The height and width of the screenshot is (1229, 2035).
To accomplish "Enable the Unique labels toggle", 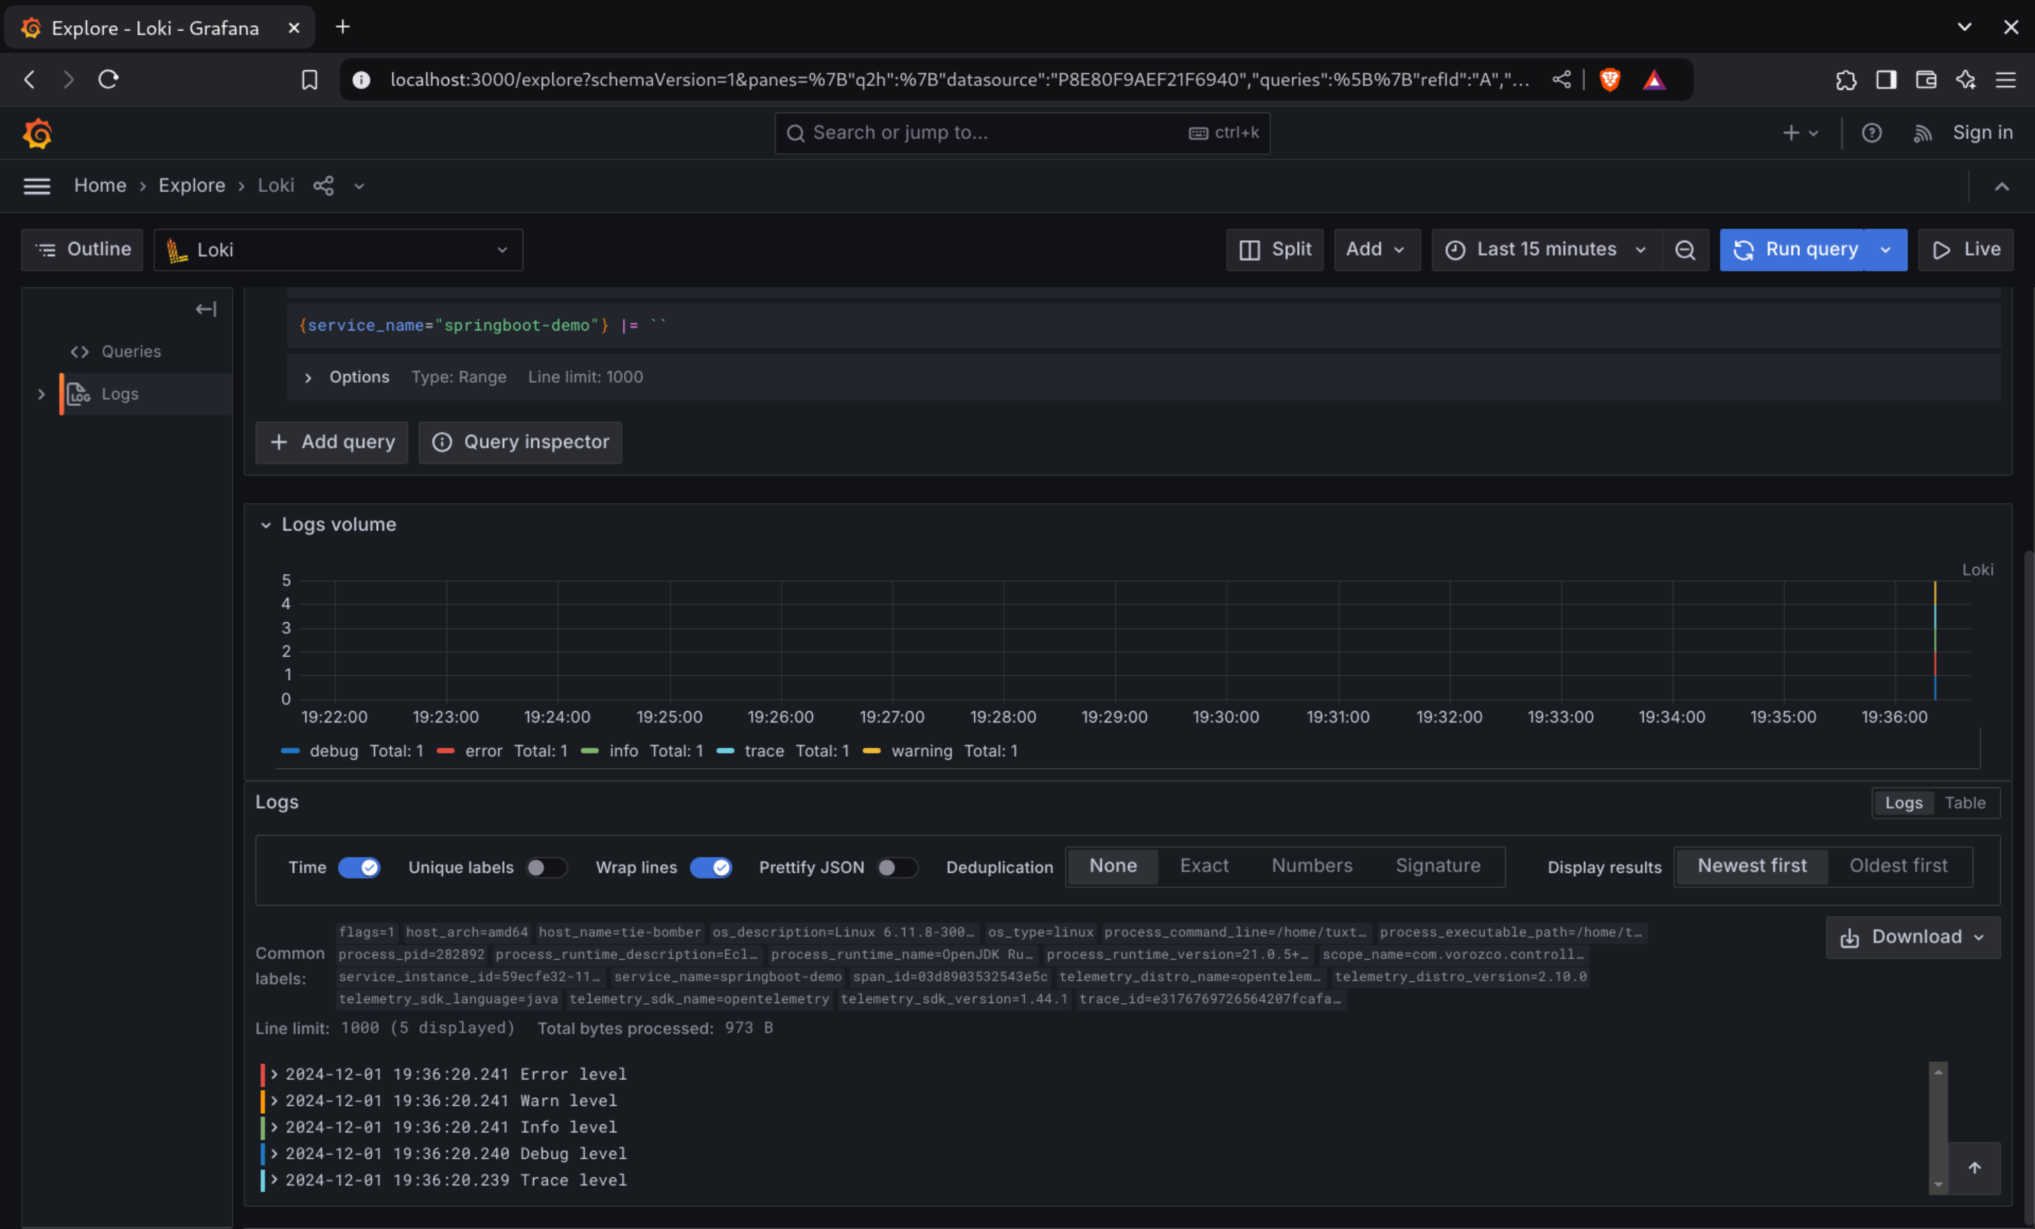I will [546, 867].
